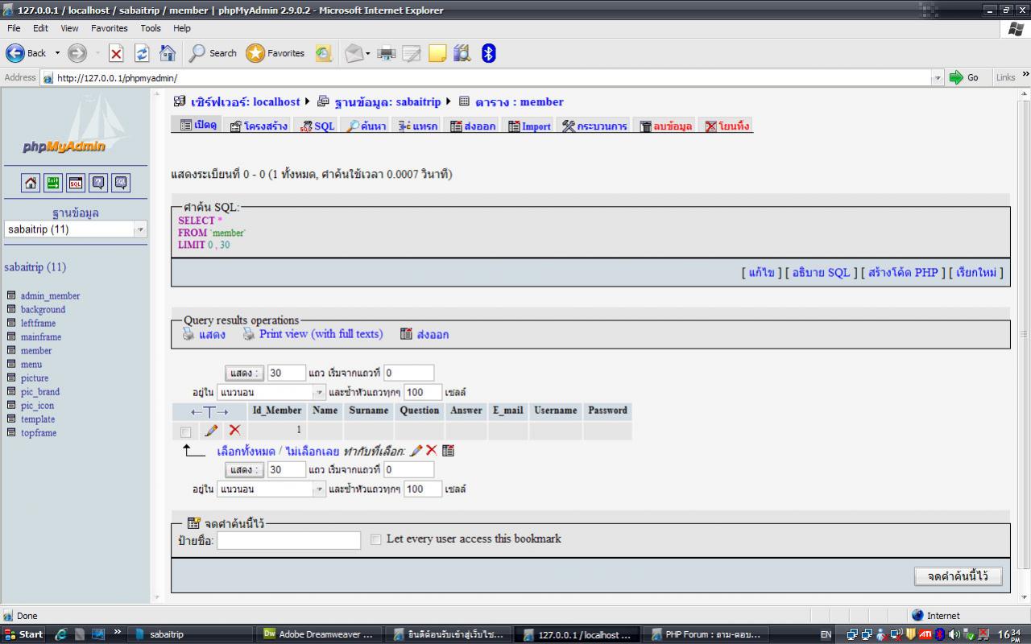Screen dimensions: 1031x644
Task: Switch to the Import tab
Action: [529, 126]
